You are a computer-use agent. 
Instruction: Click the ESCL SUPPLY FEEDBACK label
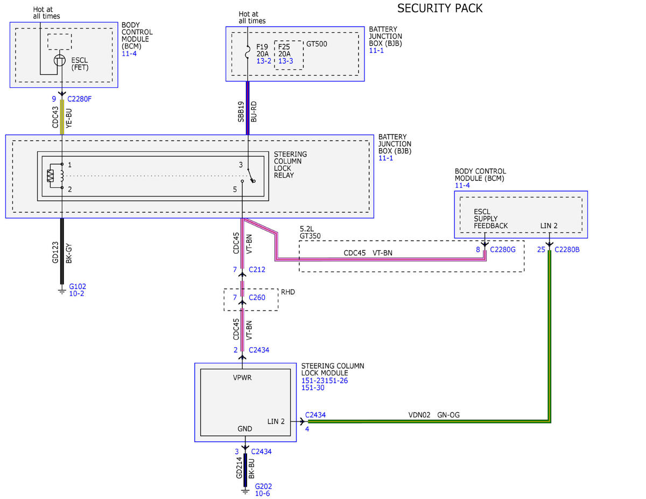pos(491,219)
